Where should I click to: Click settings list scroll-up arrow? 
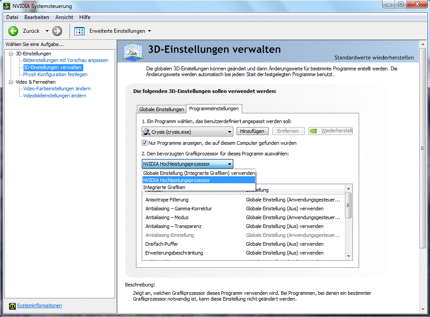coord(348,189)
